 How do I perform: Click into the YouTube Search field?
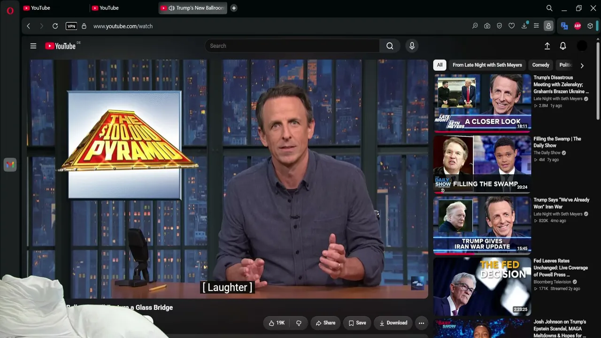coord(292,46)
